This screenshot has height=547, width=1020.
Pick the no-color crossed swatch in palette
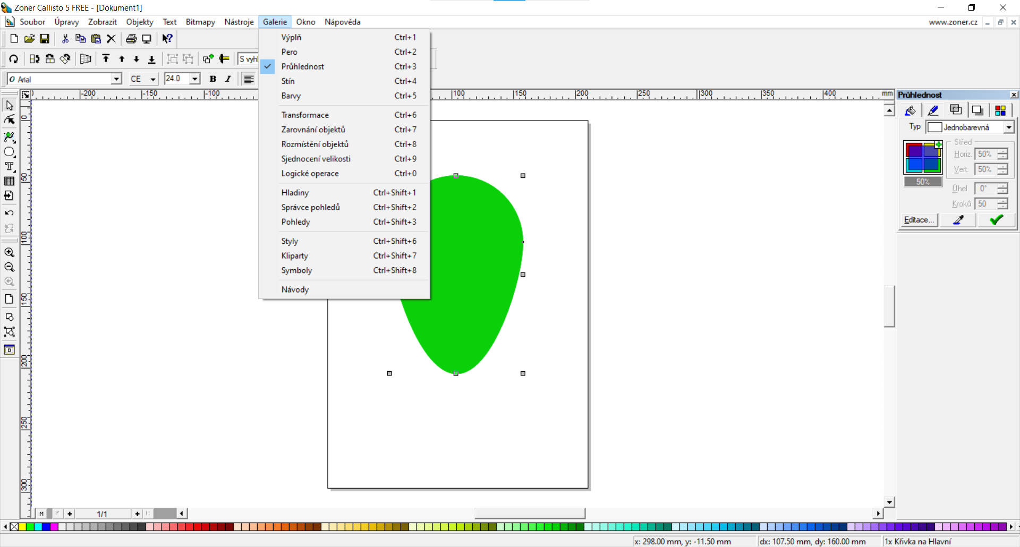14,527
